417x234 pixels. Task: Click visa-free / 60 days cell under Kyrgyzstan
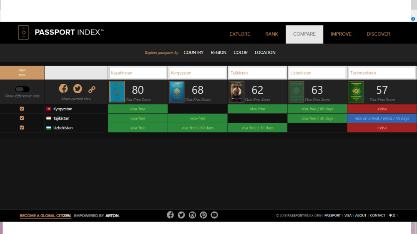coord(198,128)
